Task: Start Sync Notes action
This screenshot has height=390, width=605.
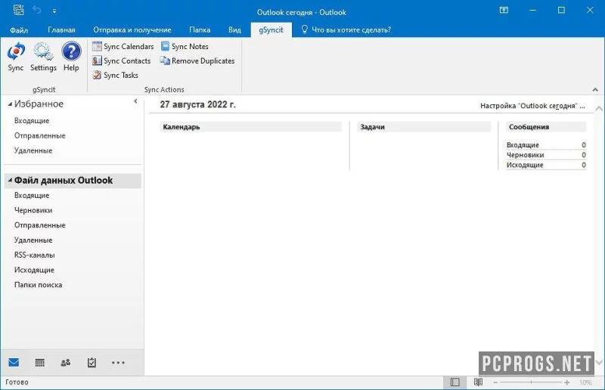Action: [185, 46]
